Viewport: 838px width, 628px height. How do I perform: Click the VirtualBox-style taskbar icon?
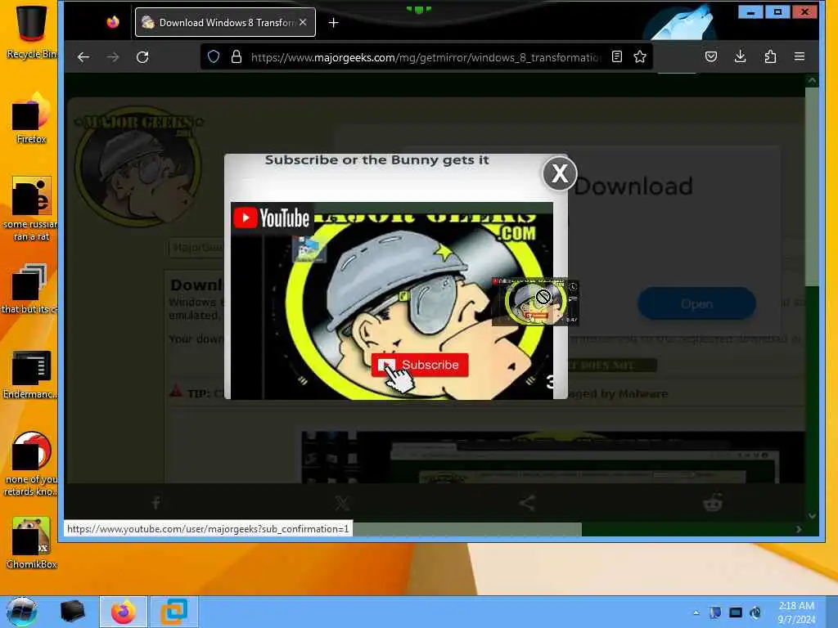(173, 612)
